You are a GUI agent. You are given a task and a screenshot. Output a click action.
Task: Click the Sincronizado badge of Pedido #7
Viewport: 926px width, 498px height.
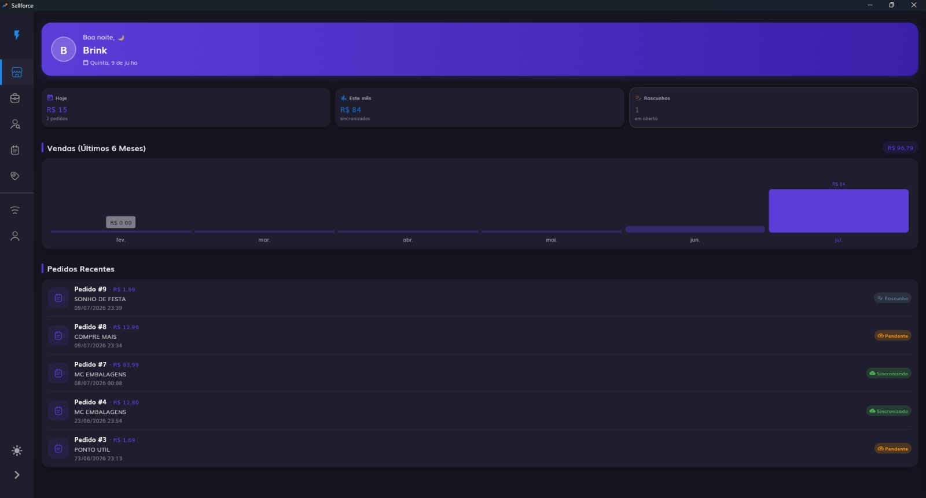tap(889, 373)
